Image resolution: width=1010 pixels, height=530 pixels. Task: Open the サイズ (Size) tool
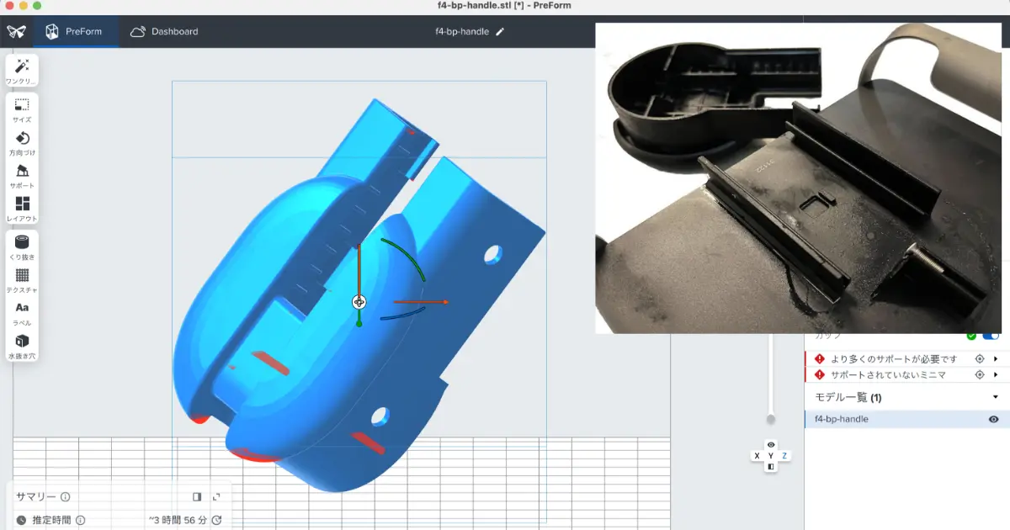pos(22,109)
